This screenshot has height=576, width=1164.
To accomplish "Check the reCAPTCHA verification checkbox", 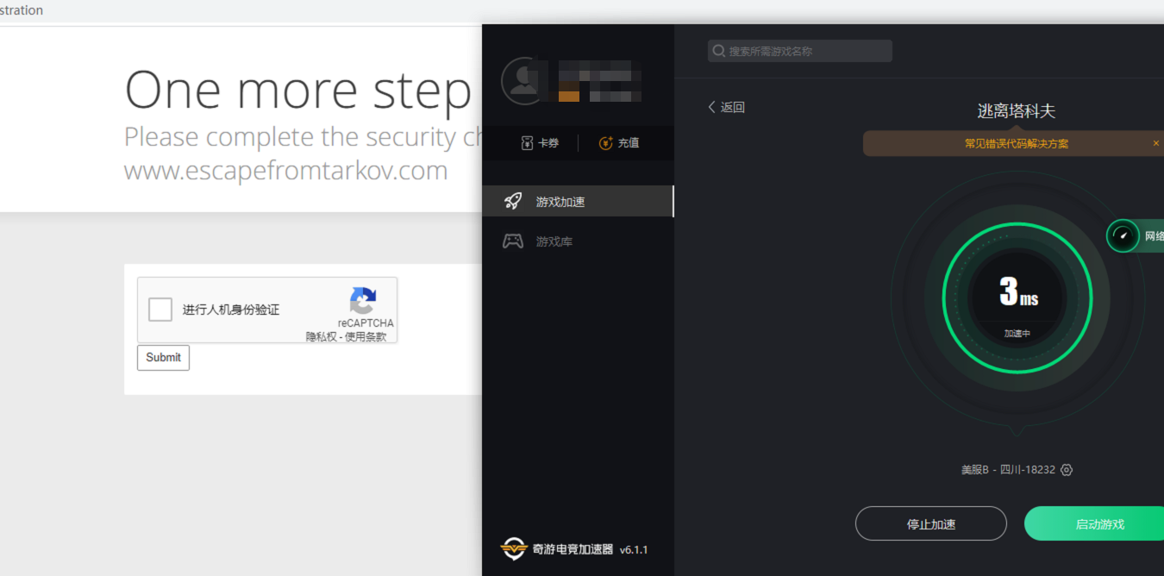I will 160,310.
